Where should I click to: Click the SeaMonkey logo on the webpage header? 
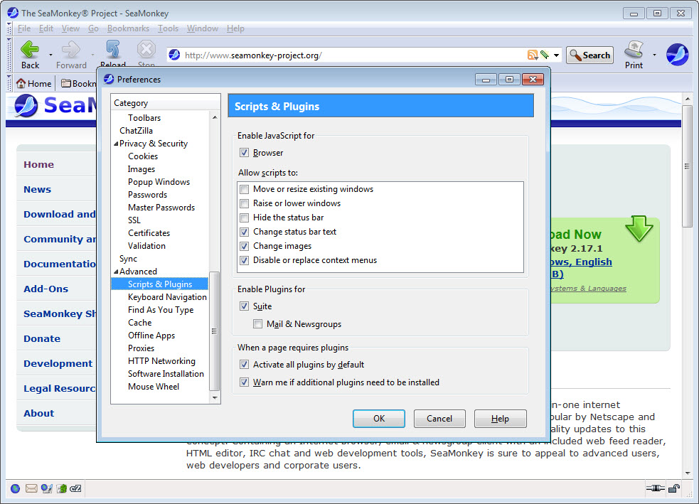tap(26, 106)
